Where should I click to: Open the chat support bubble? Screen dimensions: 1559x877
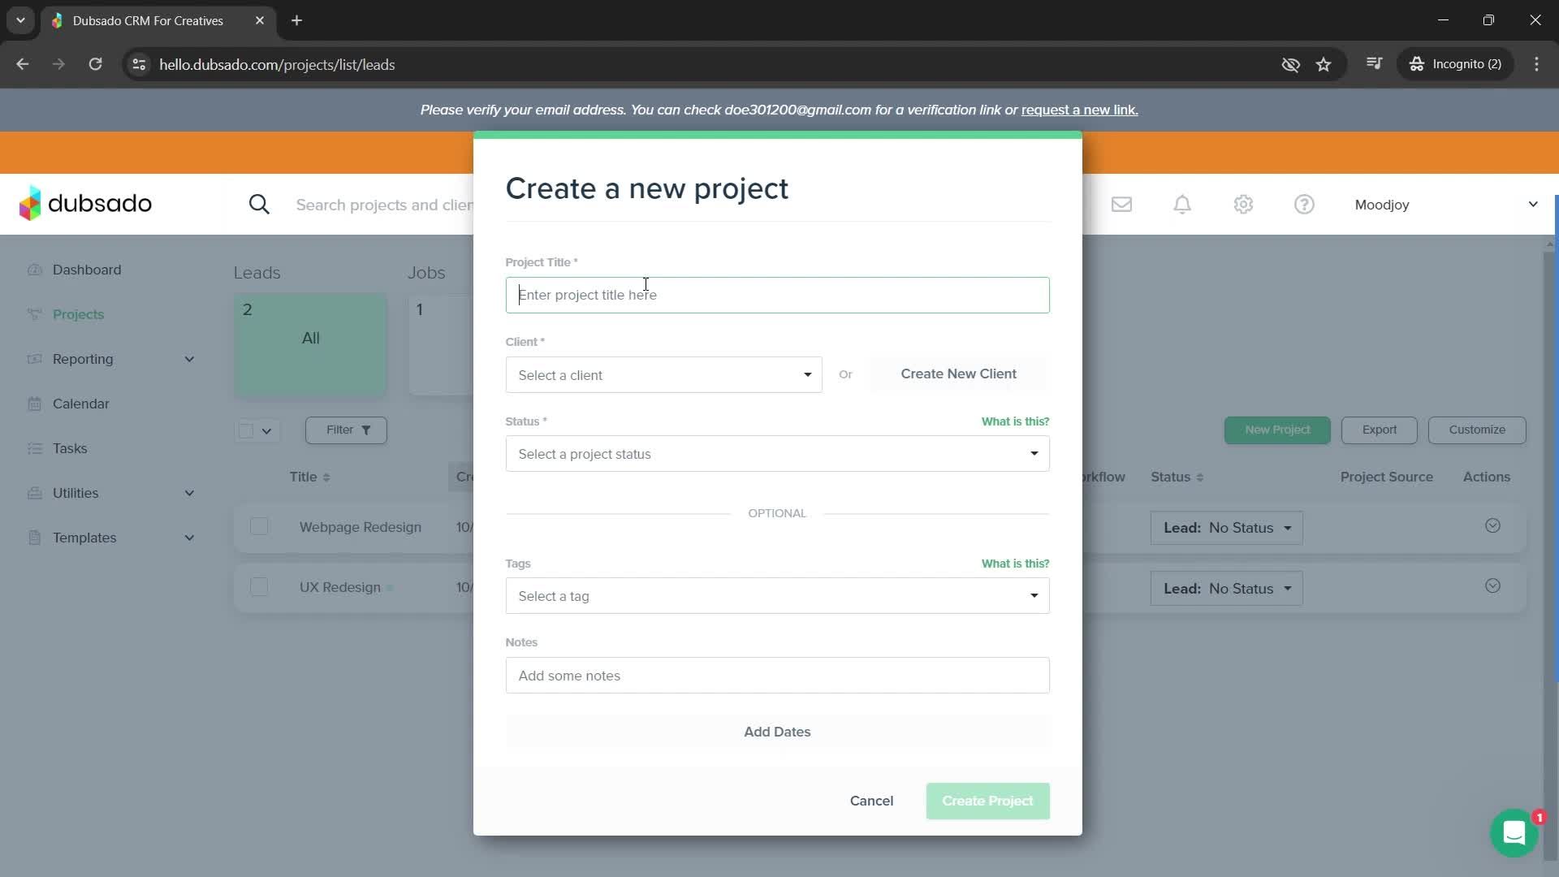[x=1514, y=833]
